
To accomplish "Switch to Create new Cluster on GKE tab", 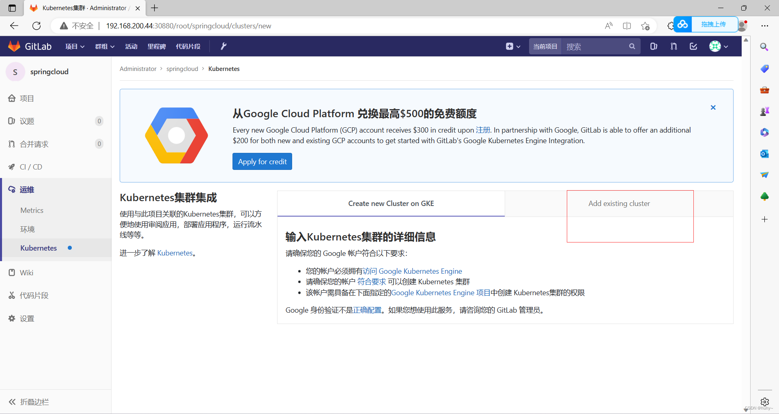I will 391,204.
